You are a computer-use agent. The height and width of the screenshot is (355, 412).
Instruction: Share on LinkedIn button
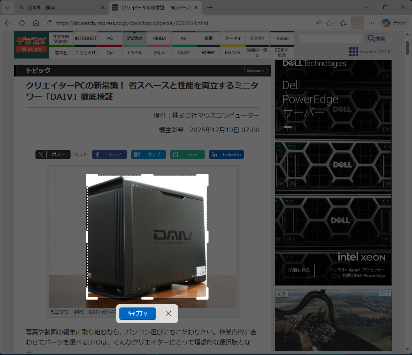point(226,154)
